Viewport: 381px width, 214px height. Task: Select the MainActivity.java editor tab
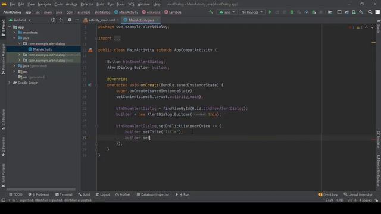coord(140,20)
